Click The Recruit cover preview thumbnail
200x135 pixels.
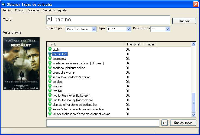coord(21,63)
